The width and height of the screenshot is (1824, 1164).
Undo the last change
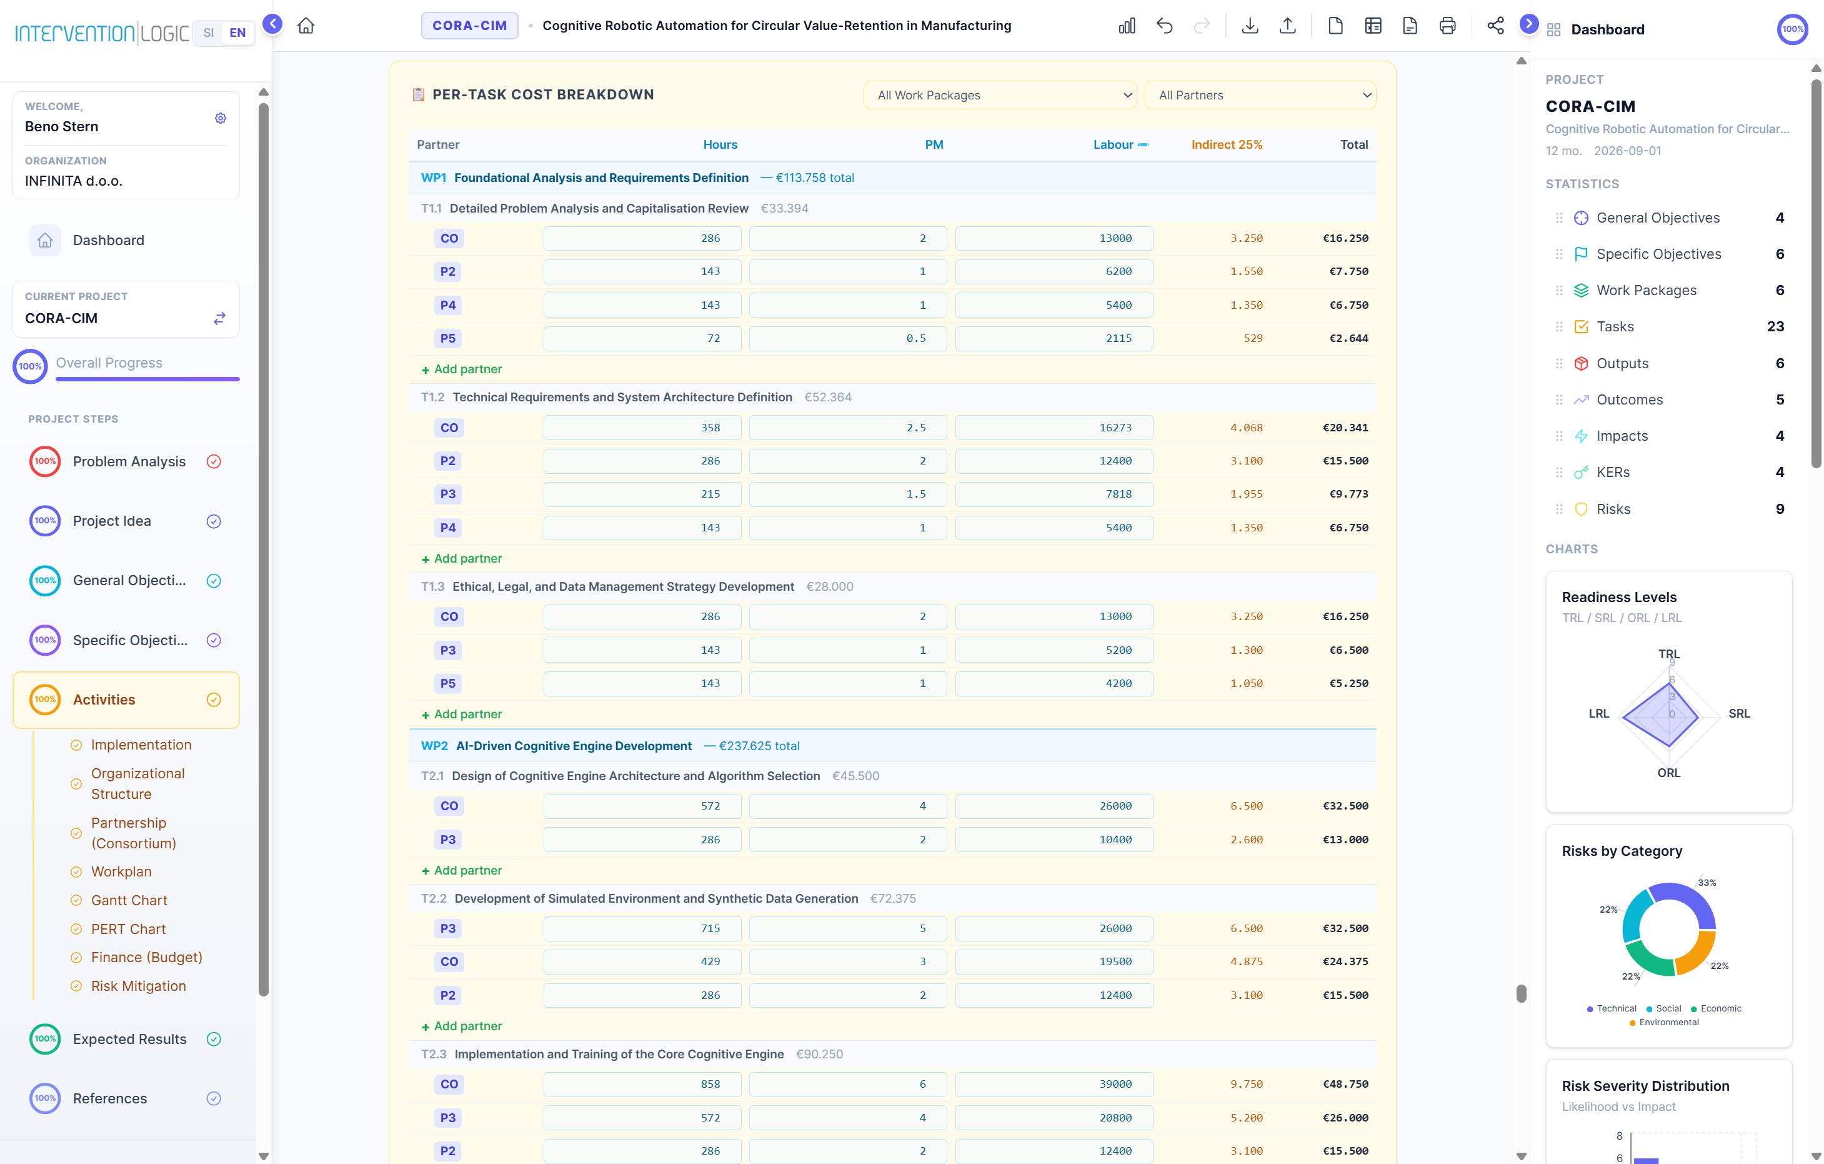(x=1164, y=26)
